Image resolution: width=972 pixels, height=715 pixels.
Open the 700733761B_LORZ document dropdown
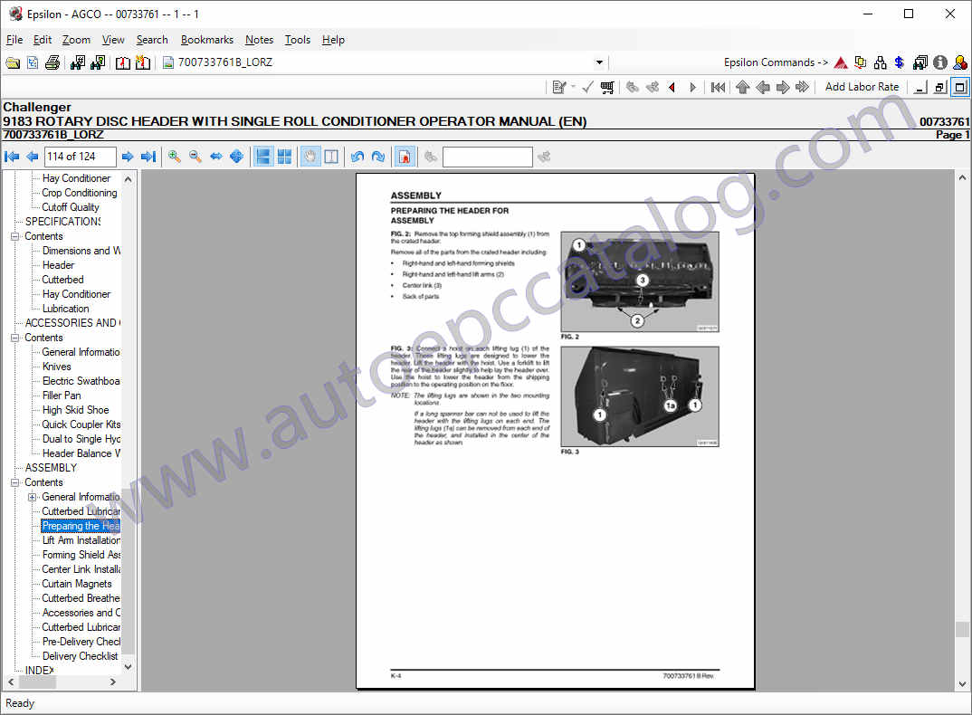[x=599, y=62]
